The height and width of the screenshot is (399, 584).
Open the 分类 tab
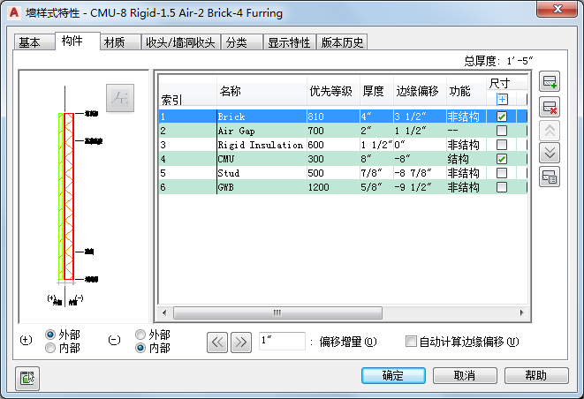coord(242,42)
